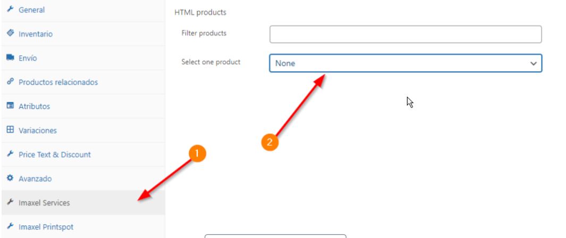Go to the Productos relacionados tab
This screenshot has width=566, height=238.
(x=58, y=82)
